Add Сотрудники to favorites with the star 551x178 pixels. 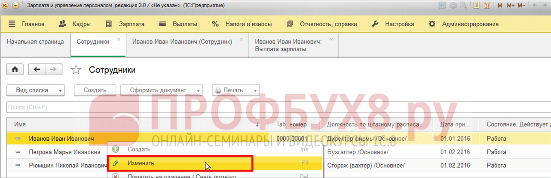click(x=76, y=69)
